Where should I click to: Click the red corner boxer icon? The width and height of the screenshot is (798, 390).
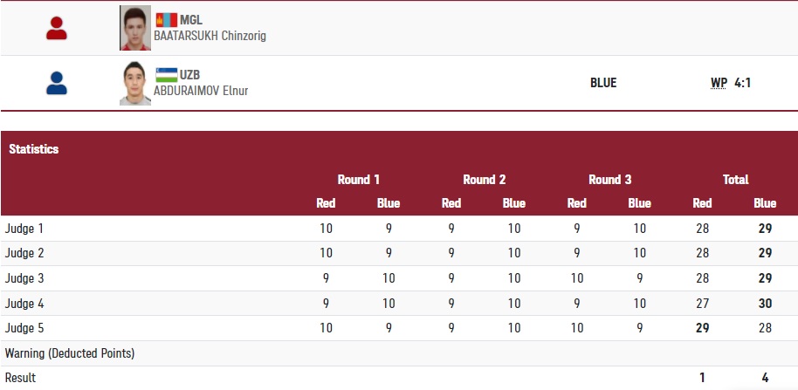pos(57,28)
